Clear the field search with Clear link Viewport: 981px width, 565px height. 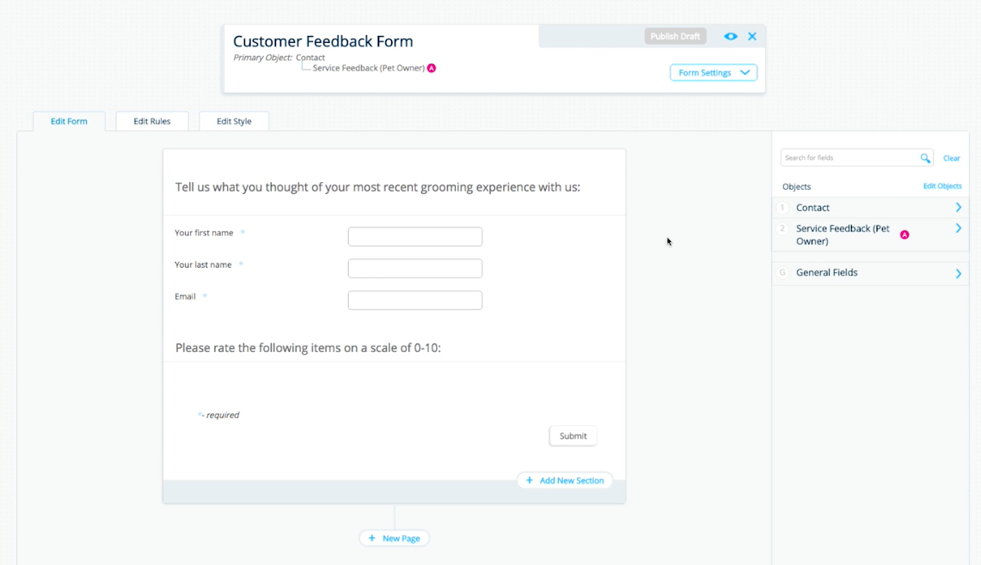951,158
